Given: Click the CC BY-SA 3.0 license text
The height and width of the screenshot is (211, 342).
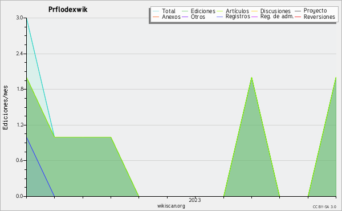Looking at the screenshot, I should [324, 207].
